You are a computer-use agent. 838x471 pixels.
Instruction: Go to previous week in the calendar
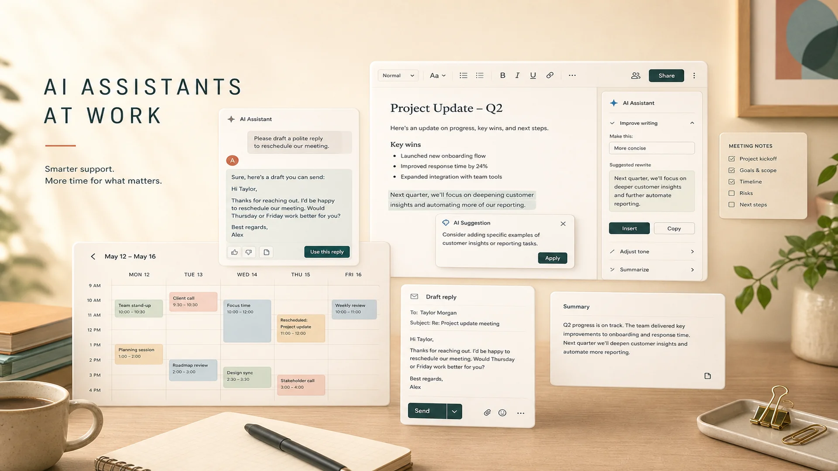(93, 256)
